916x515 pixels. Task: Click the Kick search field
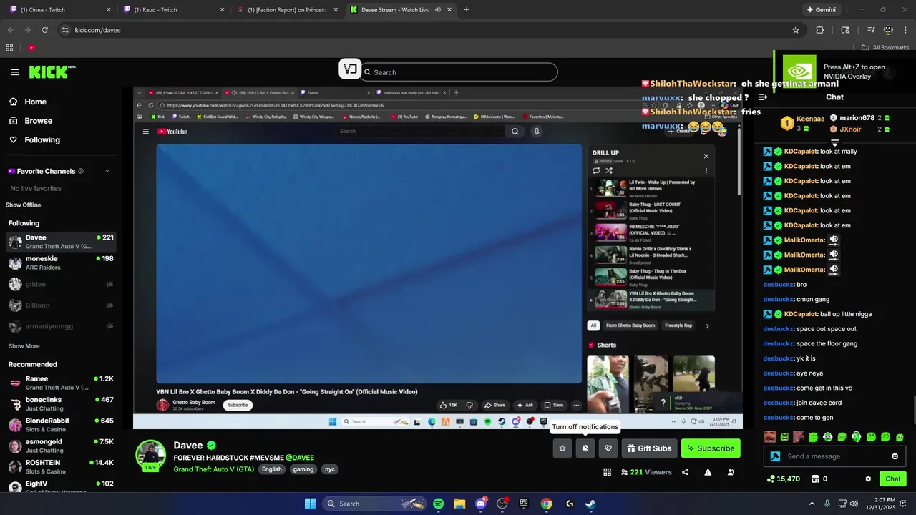[x=458, y=72]
